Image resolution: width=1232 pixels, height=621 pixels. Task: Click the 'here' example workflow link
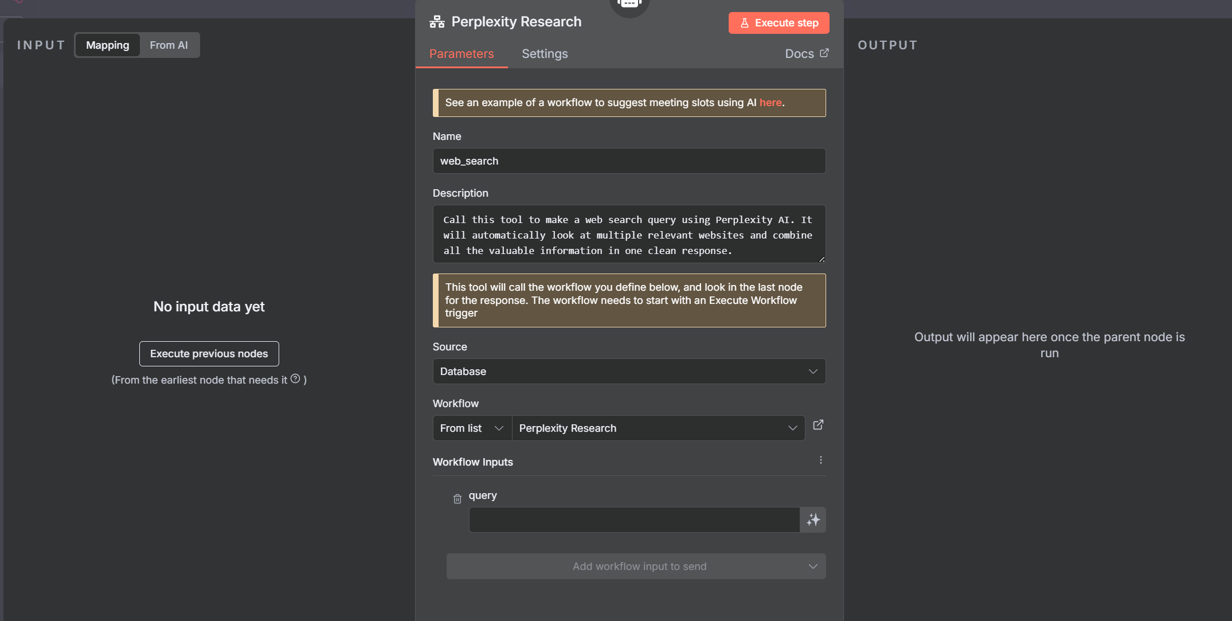pyautogui.click(x=771, y=103)
